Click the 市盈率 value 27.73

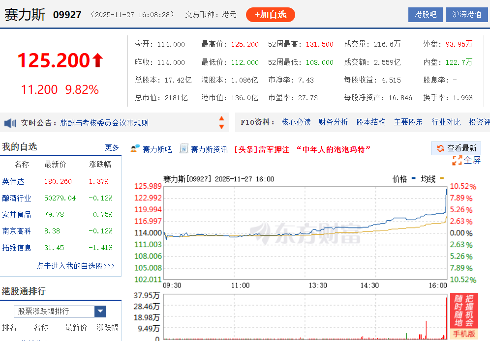pos(308,98)
